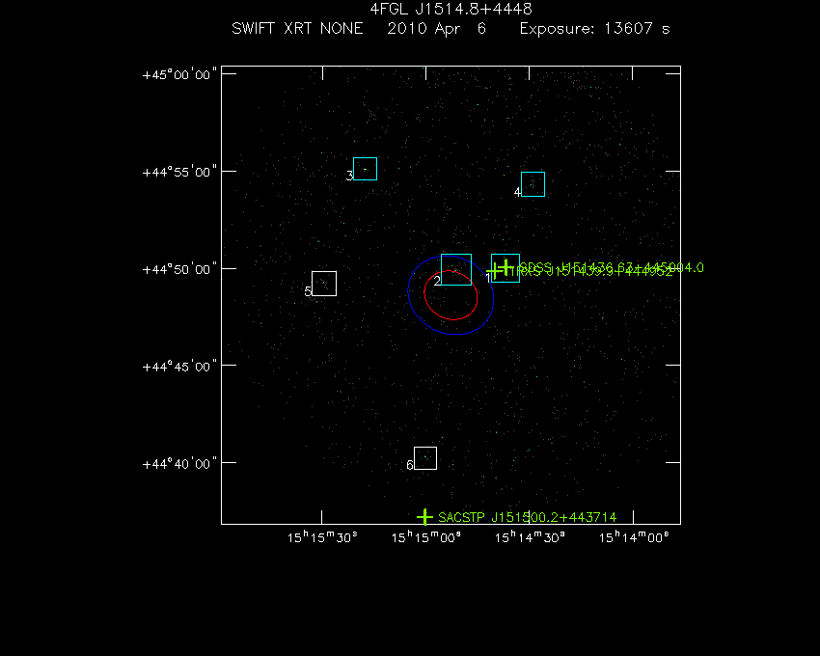Click the declination label +44°40'00"

coord(179,463)
